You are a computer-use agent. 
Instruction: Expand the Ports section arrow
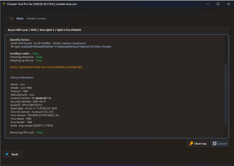click(x=11, y=18)
